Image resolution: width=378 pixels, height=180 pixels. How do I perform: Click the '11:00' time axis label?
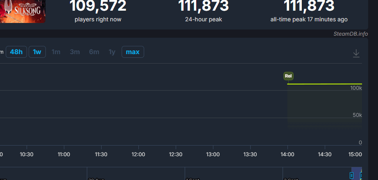pyautogui.click(x=64, y=155)
